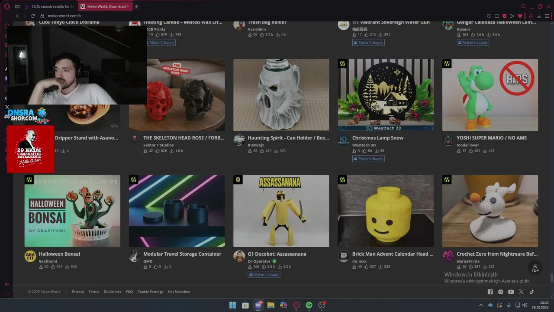The height and width of the screenshot is (312, 554).
Task: Visit the 'Westtech 3D' author name
Action: click(364, 145)
